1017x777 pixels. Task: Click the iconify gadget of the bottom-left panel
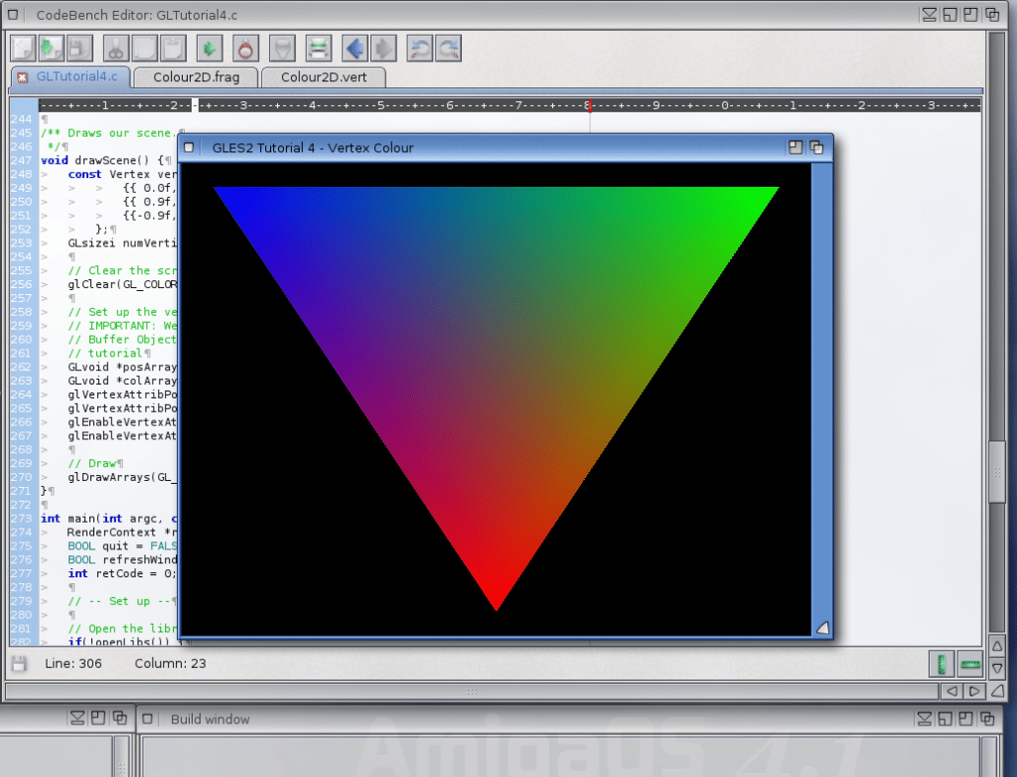click(77, 718)
